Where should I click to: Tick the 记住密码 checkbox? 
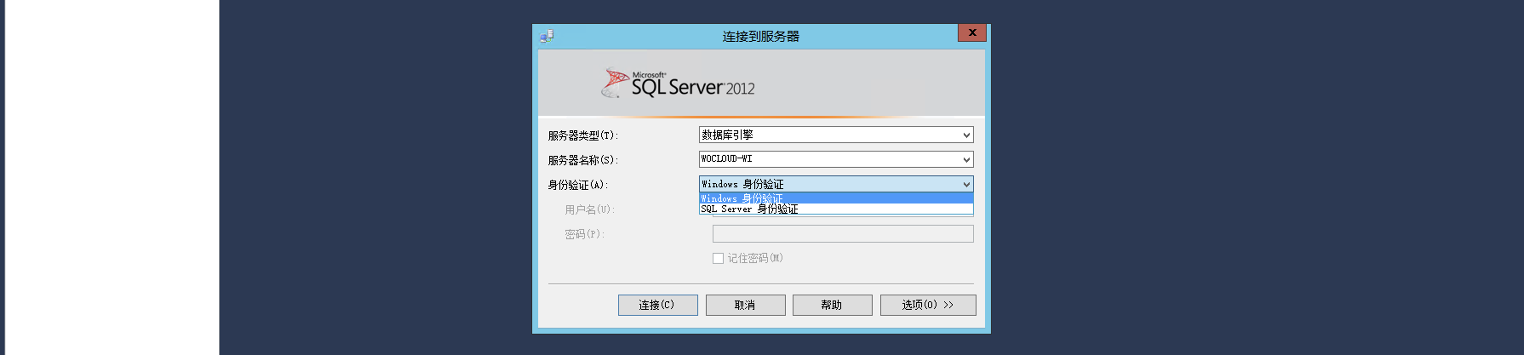[718, 258]
